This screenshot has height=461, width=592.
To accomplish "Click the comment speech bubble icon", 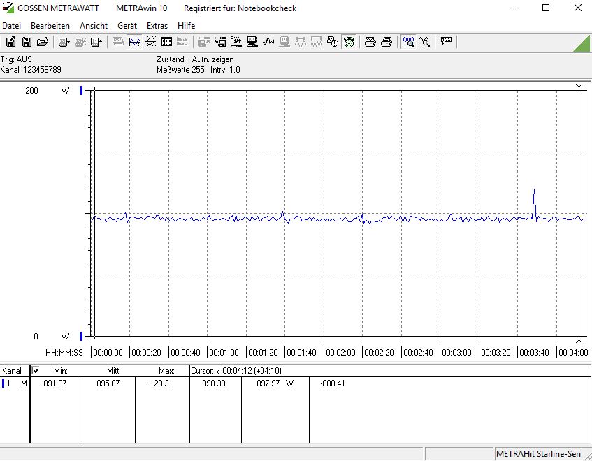I will (446, 42).
